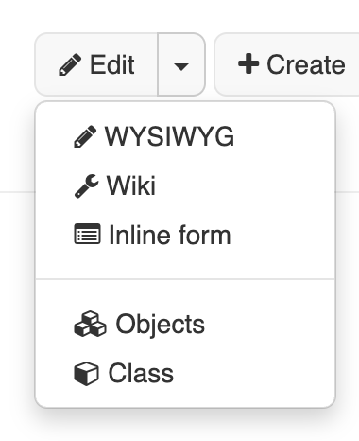Click the Class text label
Viewport: 359px width, 441px height.
(141, 373)
